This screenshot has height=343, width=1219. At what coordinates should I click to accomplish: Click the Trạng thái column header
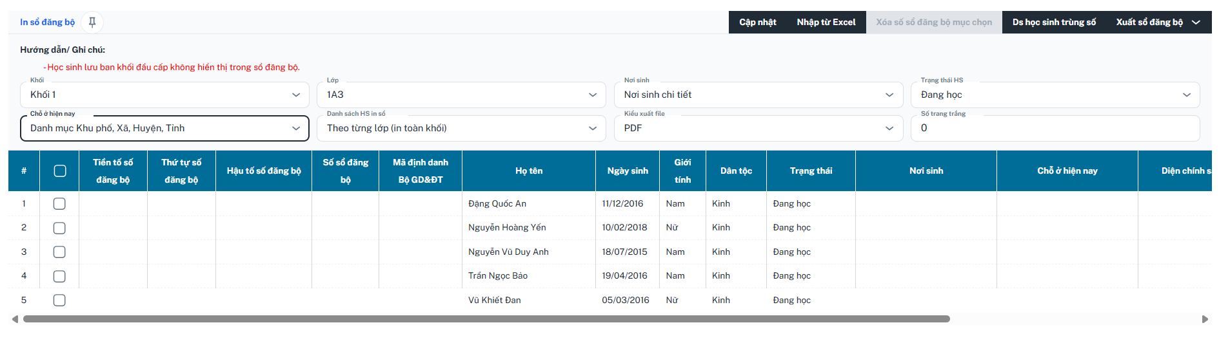[811, 171]
